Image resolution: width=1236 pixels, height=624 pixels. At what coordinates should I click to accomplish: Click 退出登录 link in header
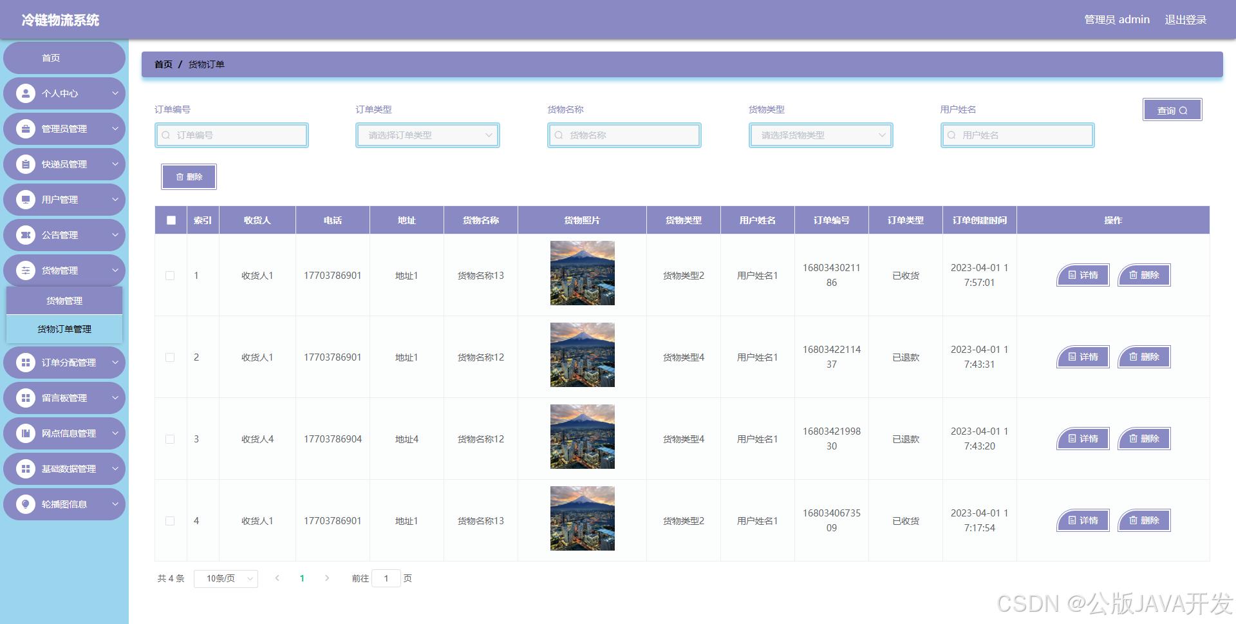click(x=1186, y=20)
